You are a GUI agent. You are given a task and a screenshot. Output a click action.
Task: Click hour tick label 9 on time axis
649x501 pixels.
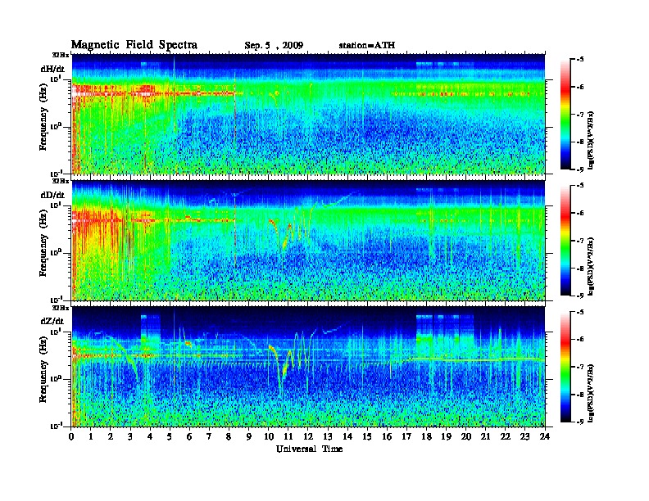pos(249,436)
